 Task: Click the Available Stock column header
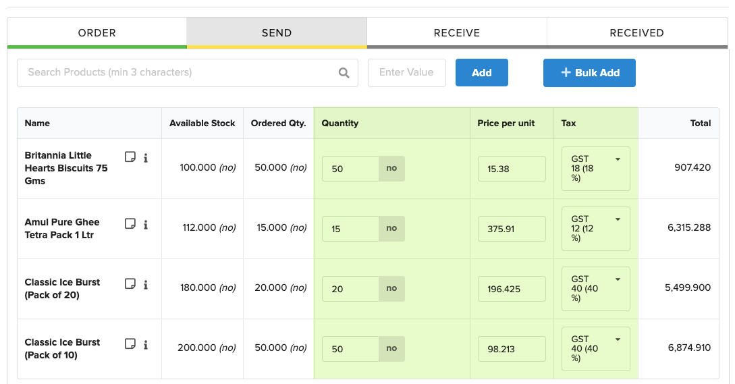point(202,124)
